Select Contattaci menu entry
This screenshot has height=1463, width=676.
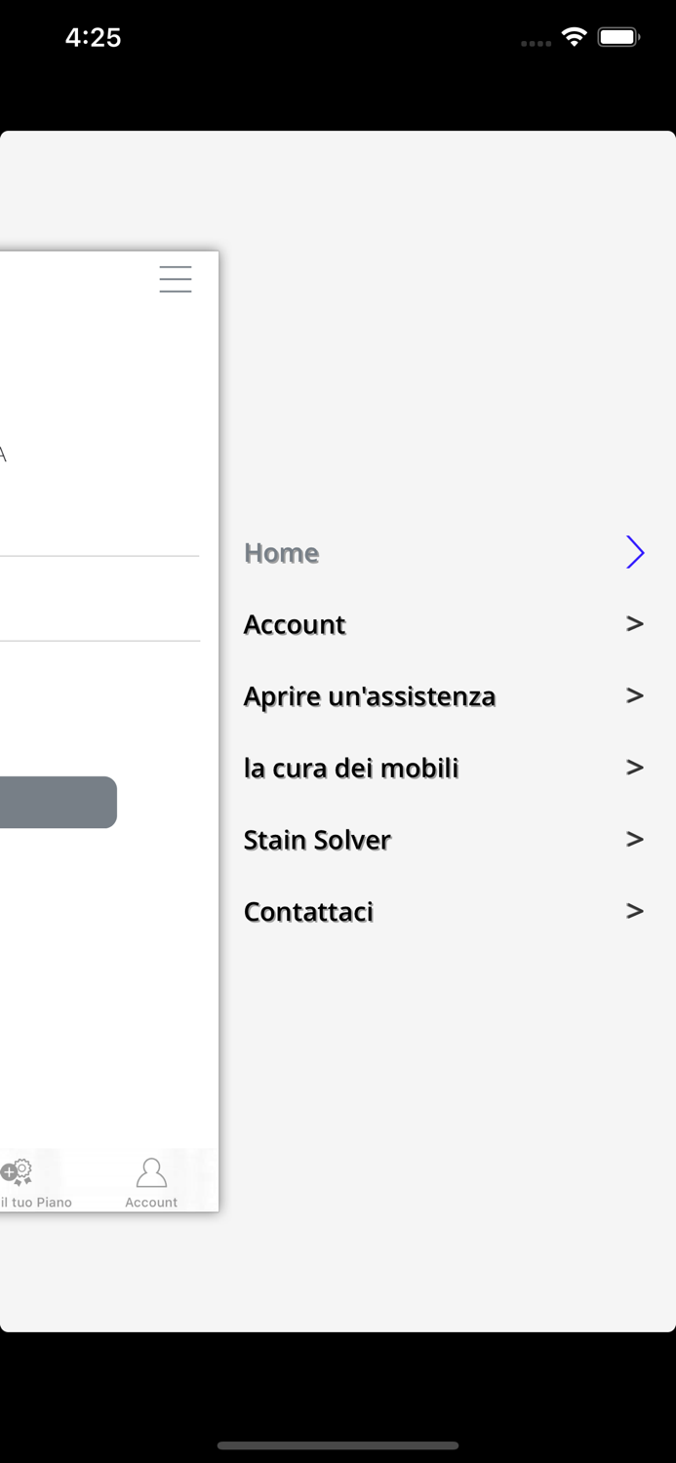[308, 912]
